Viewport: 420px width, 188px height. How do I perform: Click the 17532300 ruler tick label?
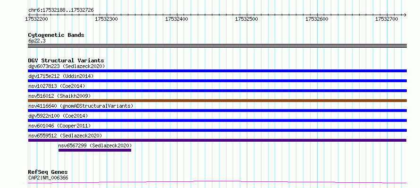click(107, 19)
